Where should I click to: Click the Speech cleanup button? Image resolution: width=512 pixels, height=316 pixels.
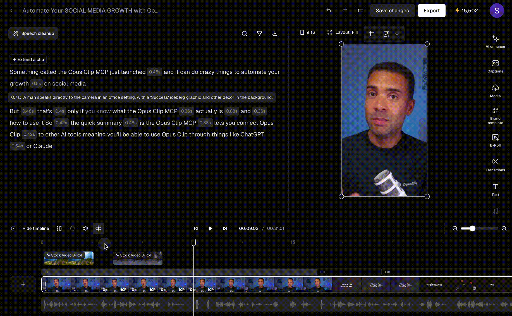33,33
